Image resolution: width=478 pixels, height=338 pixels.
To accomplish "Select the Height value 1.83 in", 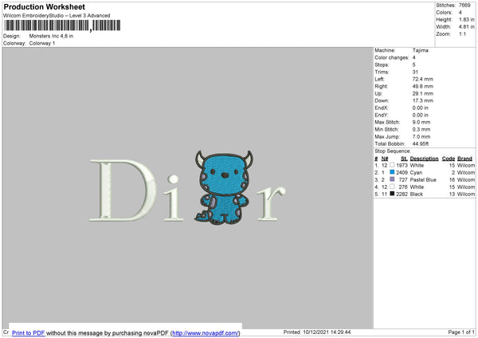I will 467,19.
